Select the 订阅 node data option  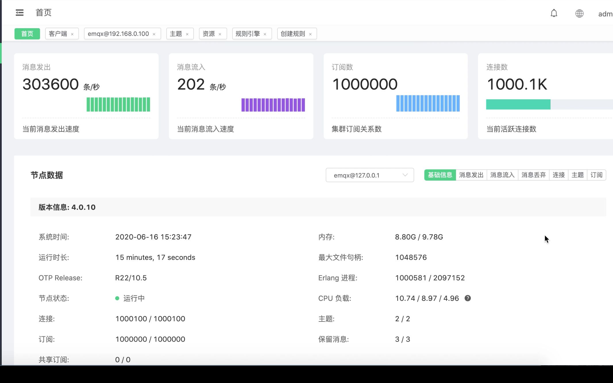click(597, 175)
